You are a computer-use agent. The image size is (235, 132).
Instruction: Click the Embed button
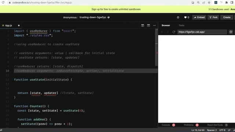(x=199, y=17)
